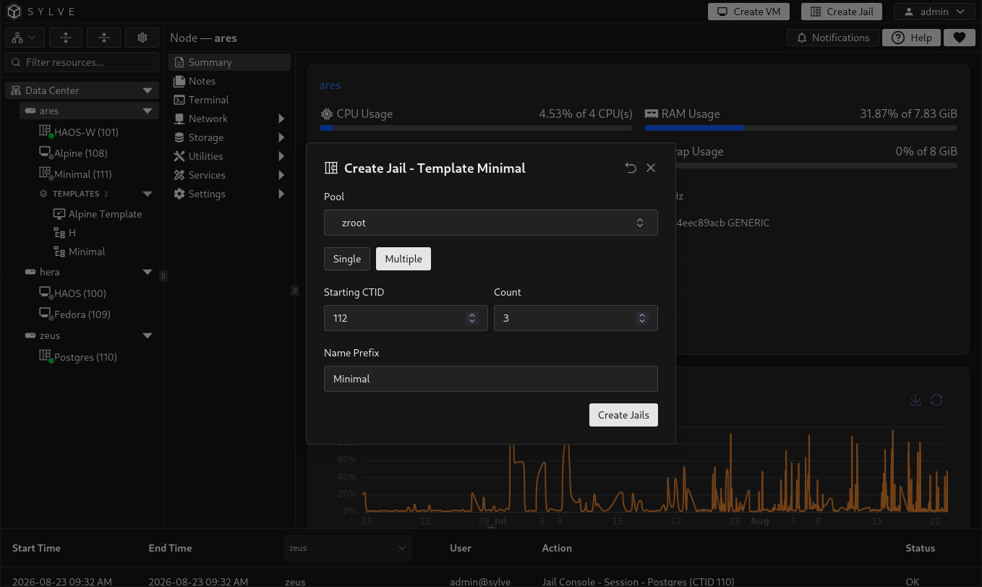Expand the Services submenu arrow
The width and height of the screenshot is (982, 587).
point(281,175)
